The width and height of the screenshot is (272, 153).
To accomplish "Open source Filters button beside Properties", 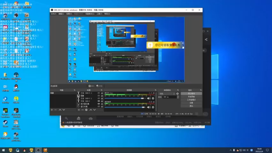I will 99,86.
